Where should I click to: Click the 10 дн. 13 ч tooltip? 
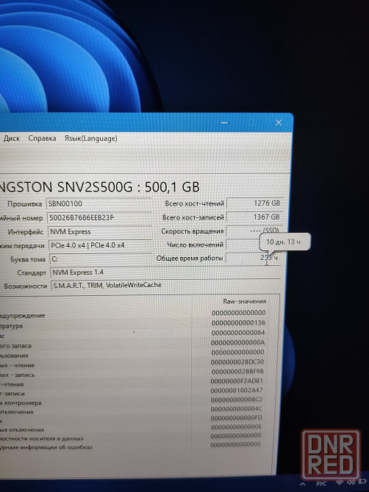click(284, 242)
